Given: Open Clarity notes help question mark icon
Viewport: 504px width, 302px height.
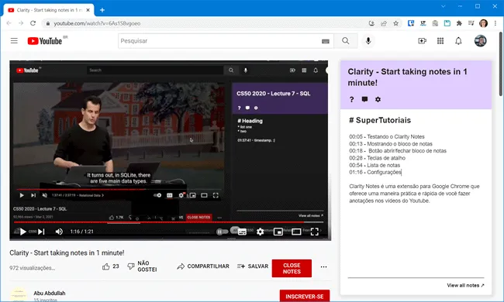Looking at the screenshot, I should 351,99.
